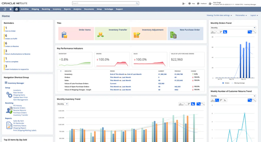Open the PO History shortcut link

point(17,106)
